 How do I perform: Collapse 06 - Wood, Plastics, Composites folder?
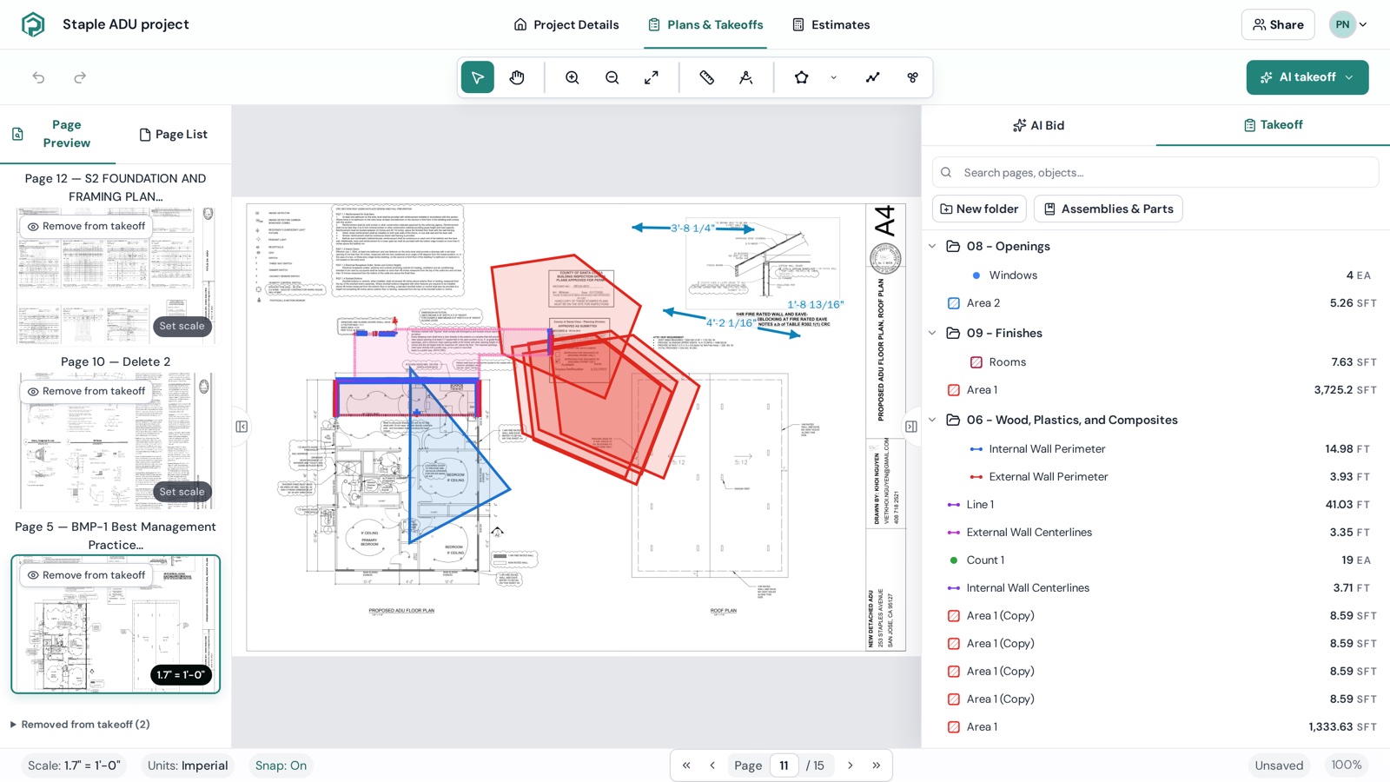(932, 421)
